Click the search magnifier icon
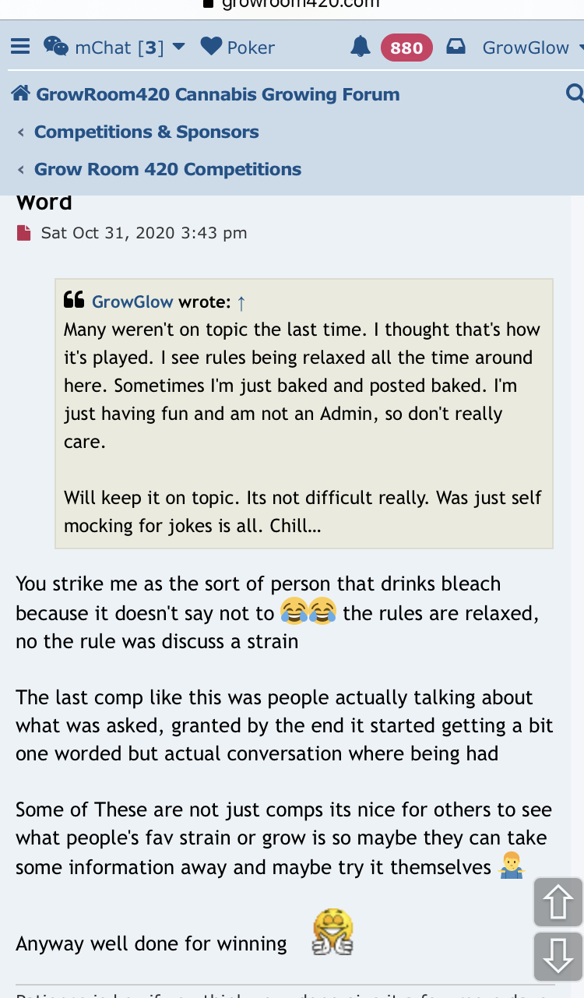584x998 pixels. coord(575,94)
